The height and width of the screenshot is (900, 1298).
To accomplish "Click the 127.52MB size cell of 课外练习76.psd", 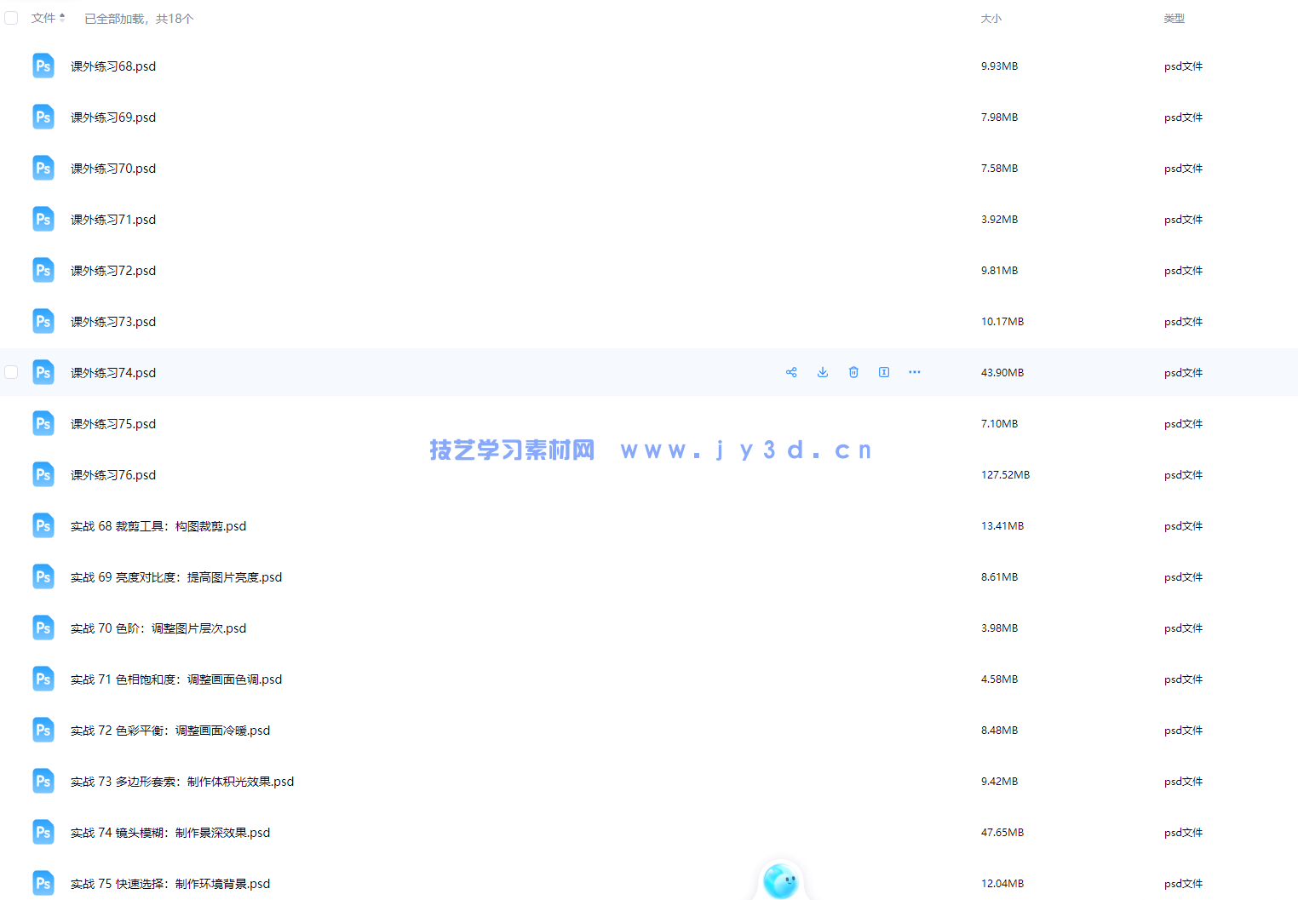I will (x=1005, y=475).
